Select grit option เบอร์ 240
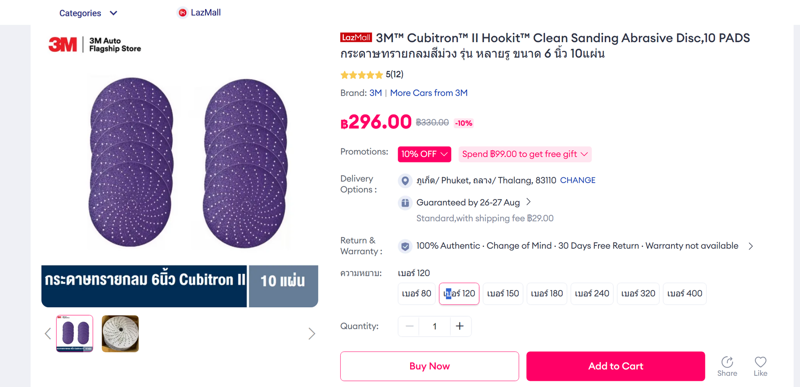Viewport: 800px width, 387px height. click(x=592, y=294)
